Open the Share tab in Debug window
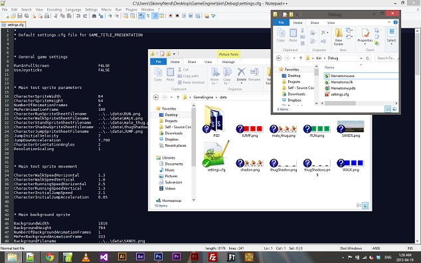This screenshot has height=263, width=421. [315, 23]
